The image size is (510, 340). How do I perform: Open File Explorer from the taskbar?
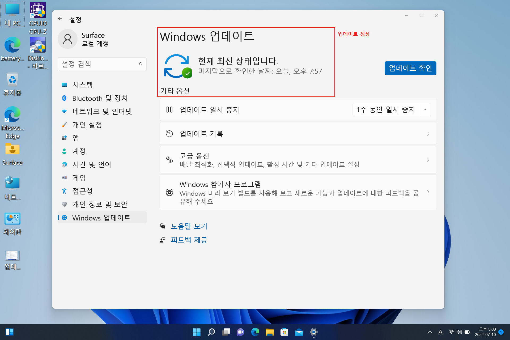[x=270, y=332]
